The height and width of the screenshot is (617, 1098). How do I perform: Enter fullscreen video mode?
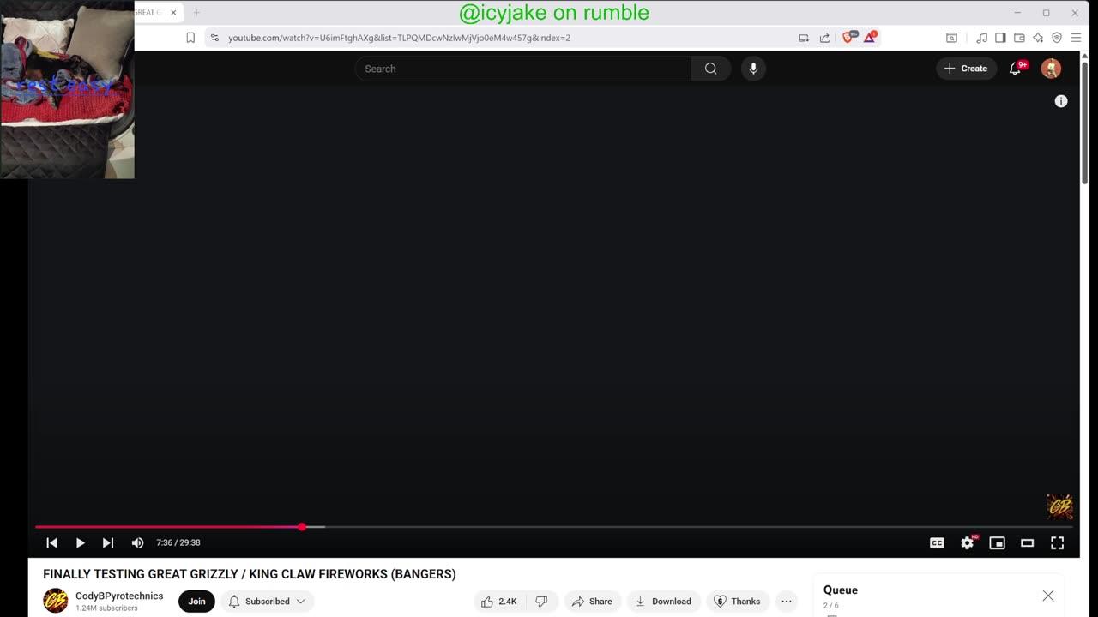[1057, 542]
